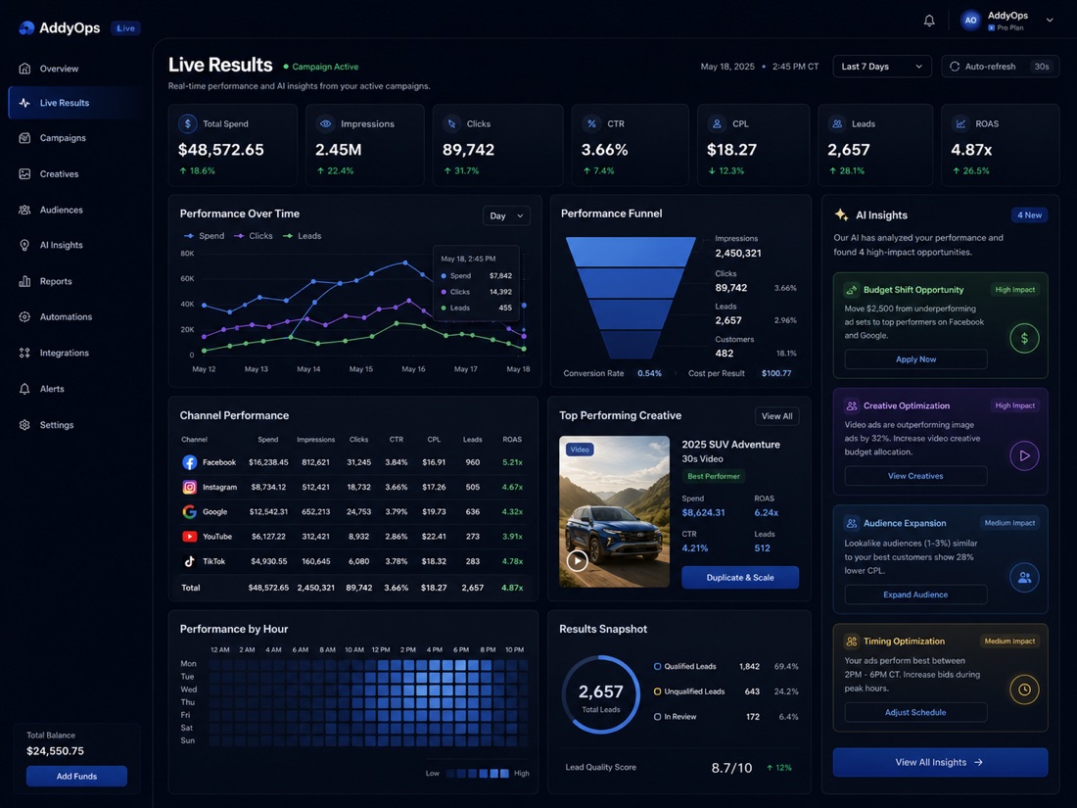Click the eye icon on Impressions card

[x=326, y=123]
